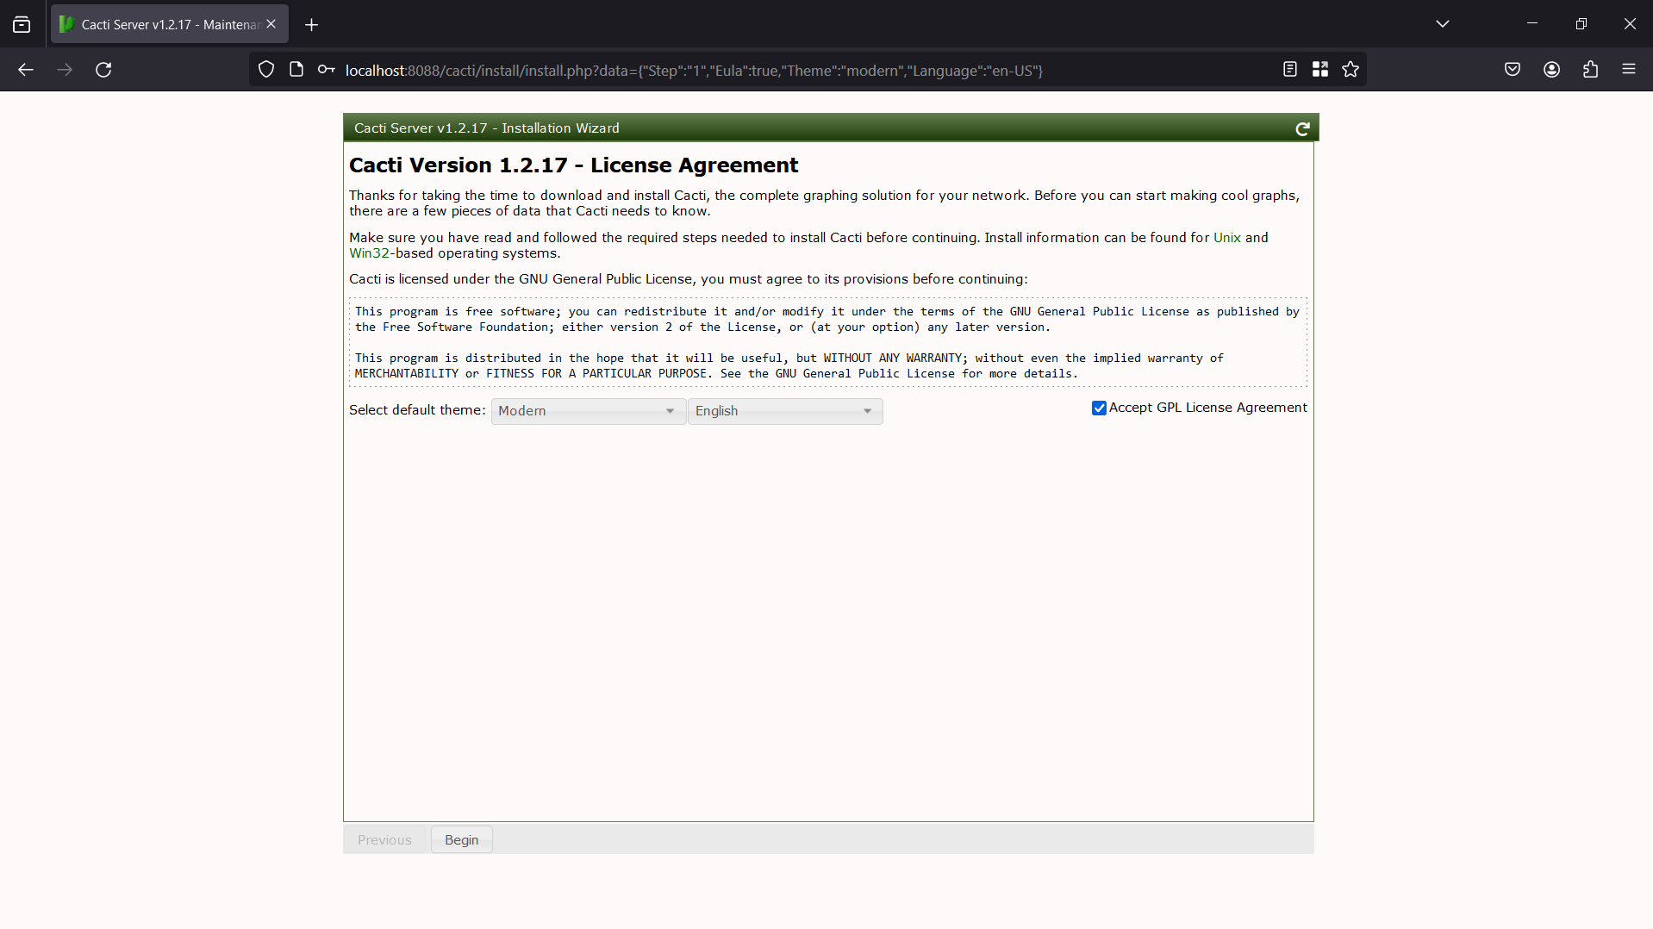The width and height of the screenshot is (1653, 929).
Task: Open the list all tabs chevron
Action: pyautogui.click(x=1443, y=24)
